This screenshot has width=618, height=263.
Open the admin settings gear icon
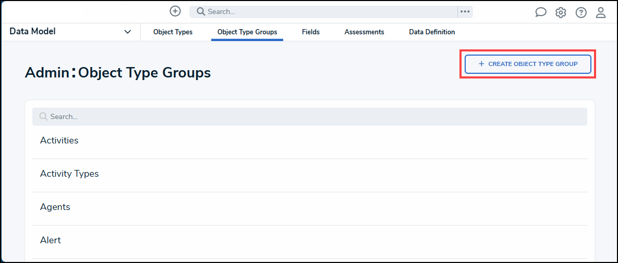click(x=561, y=12)
